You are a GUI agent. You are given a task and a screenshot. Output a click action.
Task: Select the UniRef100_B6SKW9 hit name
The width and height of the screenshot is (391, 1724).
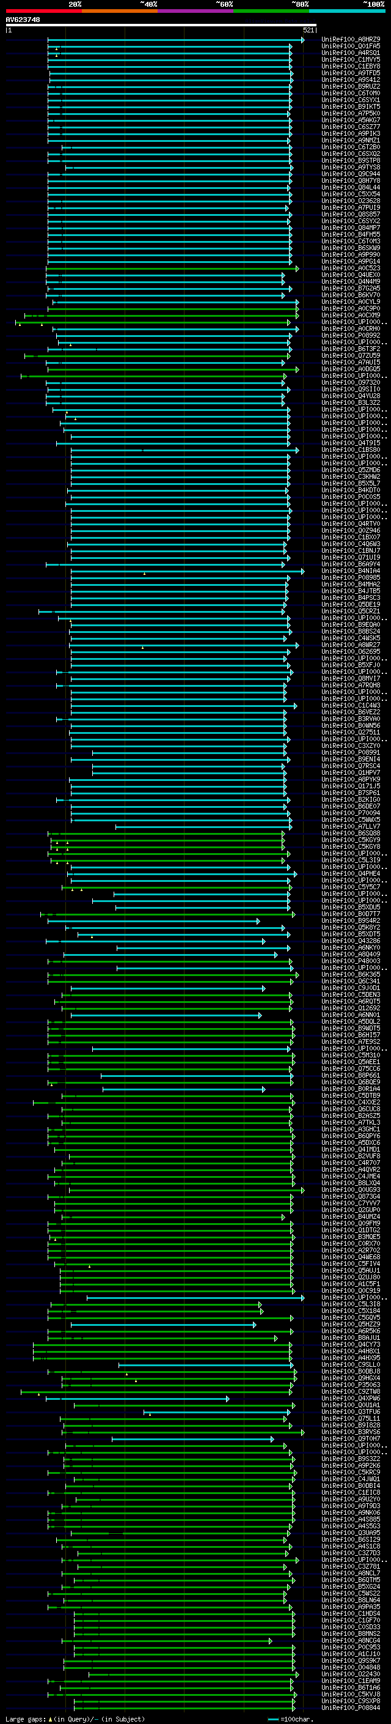[x=351, y=248]
